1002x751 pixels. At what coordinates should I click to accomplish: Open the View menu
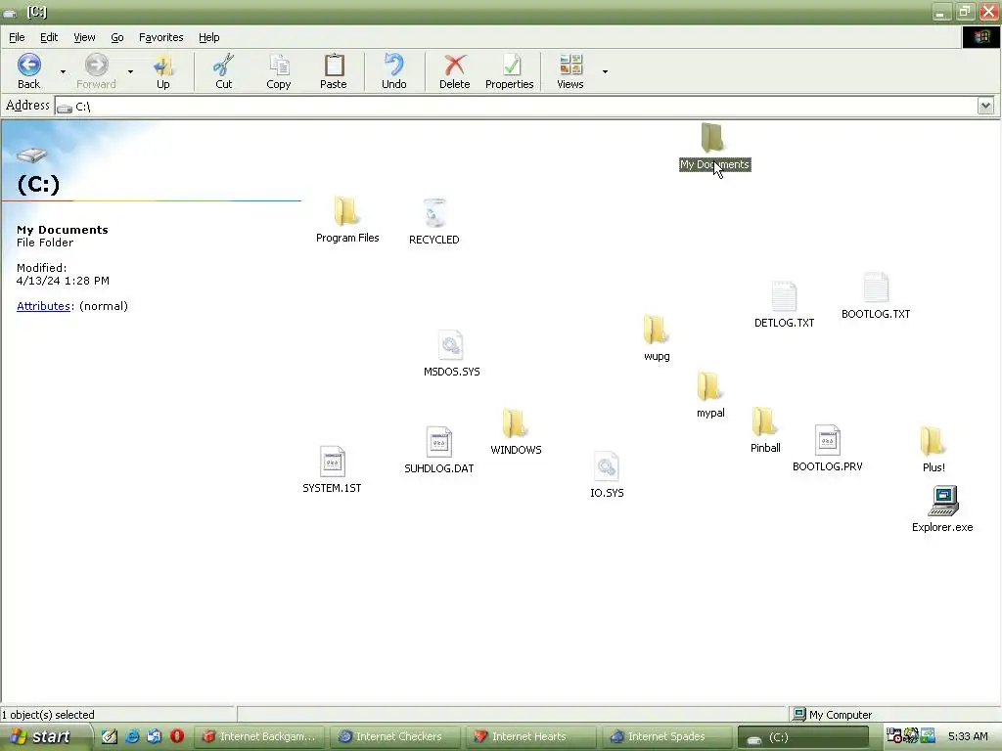(84, 37)
